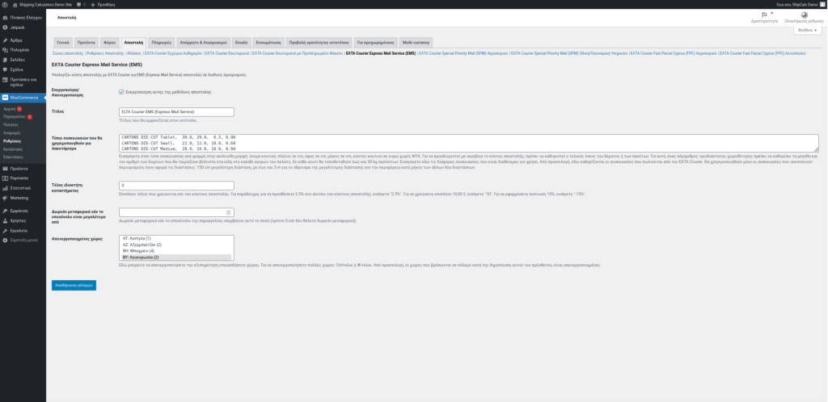Open Σελίδες pages icon in sidebar
The width and height of the screenshot is (828, 402).
[x=5, y=60]
